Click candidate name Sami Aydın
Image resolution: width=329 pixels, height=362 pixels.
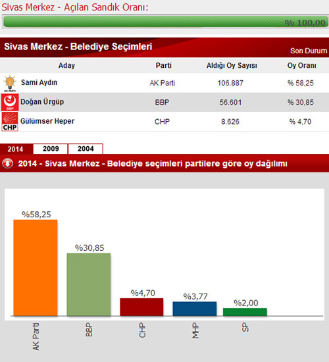[x=39, y=82]
